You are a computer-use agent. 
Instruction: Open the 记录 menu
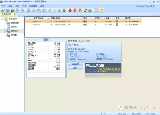pyautogui.click(x=24, y=6)
